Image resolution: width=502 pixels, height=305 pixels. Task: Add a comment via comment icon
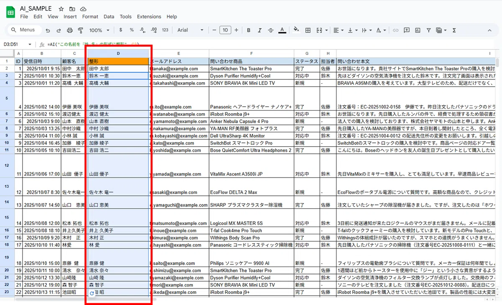407,30
